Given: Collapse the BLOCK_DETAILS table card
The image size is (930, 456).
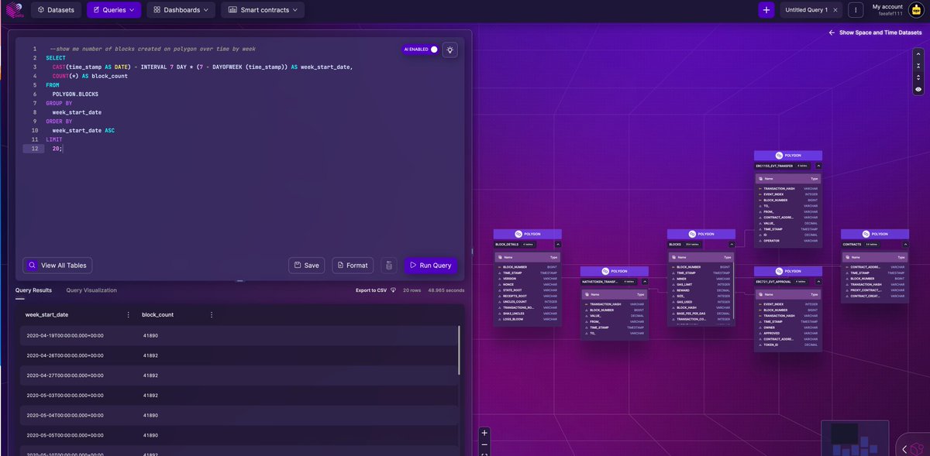Looking at the screenshot, I should (556, 244).
